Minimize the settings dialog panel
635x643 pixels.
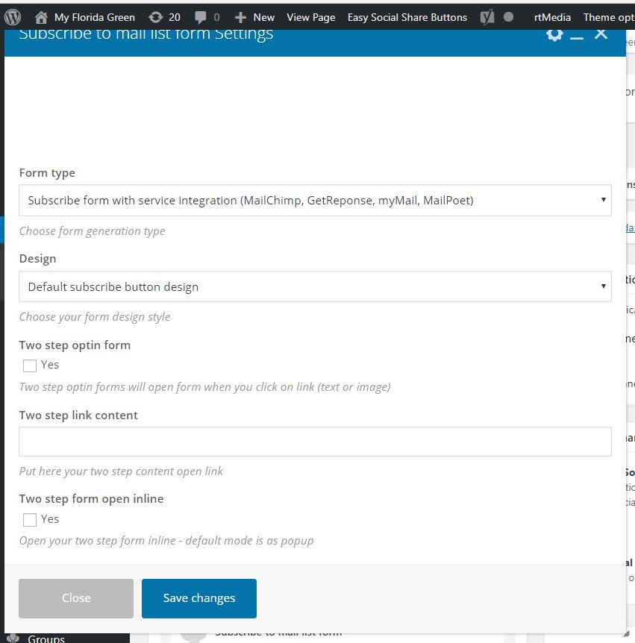pyautogui.click(x=577, y=37)
